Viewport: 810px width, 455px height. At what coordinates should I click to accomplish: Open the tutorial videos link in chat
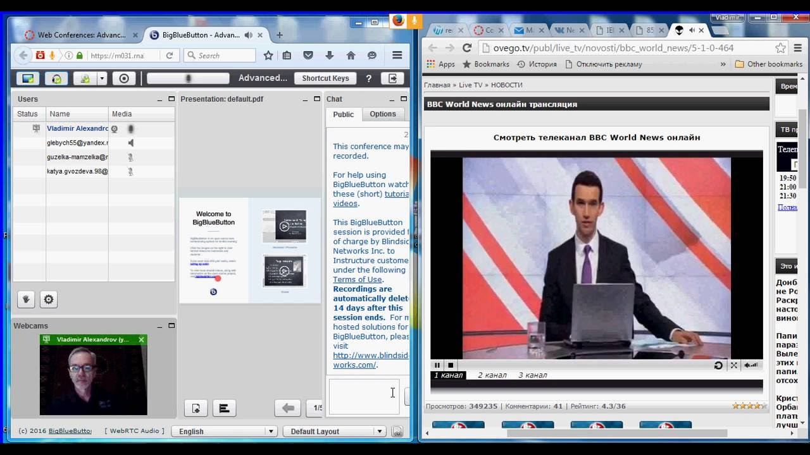(371, 199)
